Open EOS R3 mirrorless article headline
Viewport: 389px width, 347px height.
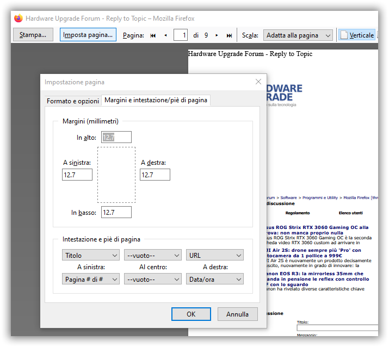point(318,279)
